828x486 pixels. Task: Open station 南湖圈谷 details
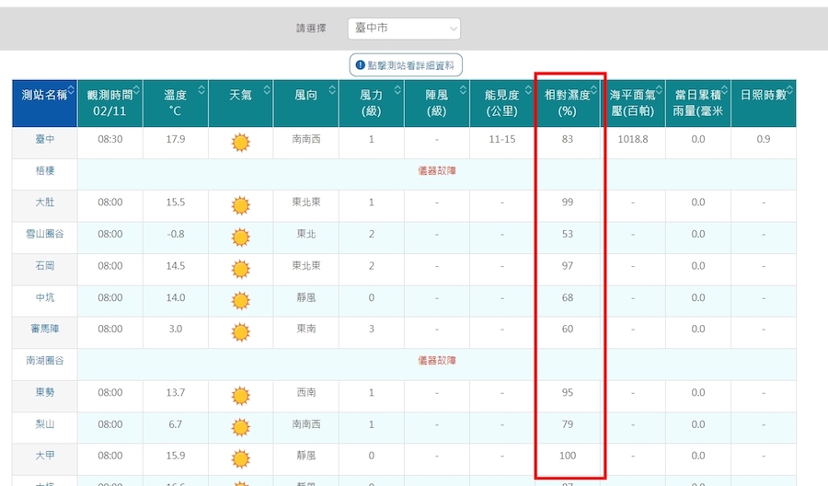tap(45, 360)
